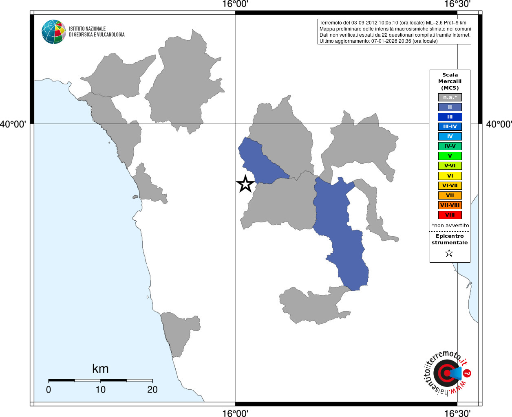This screenshot has height=417, width=512.
Task: Select the VI yellow legend swatch
Action: pos(450,176)
